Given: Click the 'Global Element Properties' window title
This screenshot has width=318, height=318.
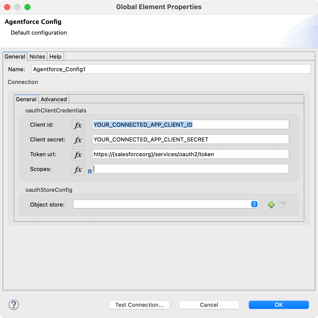Looking at the screenshot, I should coord(159,7).
